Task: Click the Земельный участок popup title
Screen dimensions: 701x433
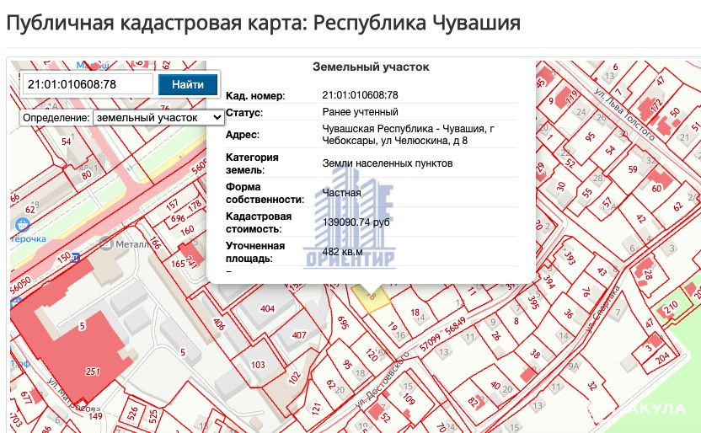Action: (371, 67)
